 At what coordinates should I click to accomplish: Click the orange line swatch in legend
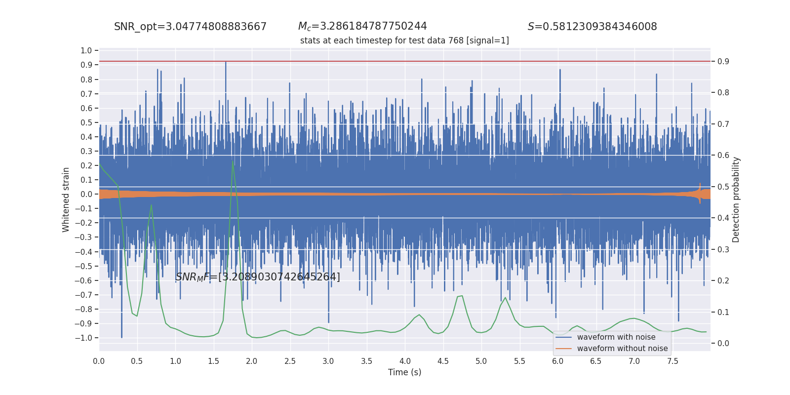(x=564, y=349)
